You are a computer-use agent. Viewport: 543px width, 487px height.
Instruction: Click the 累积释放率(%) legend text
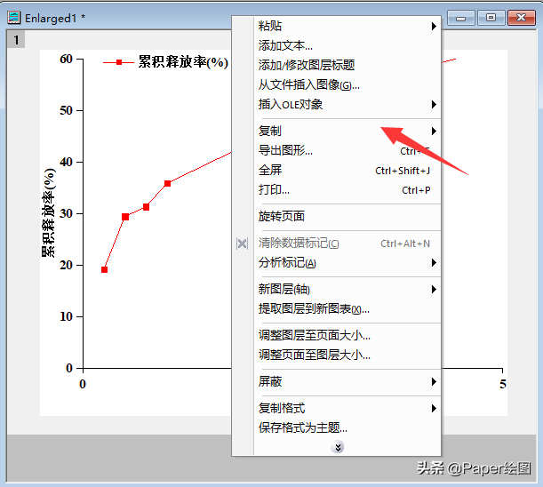[183, 62]
